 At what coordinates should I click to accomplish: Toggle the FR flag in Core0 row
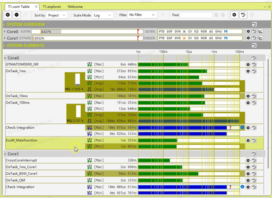coord(226,31)
